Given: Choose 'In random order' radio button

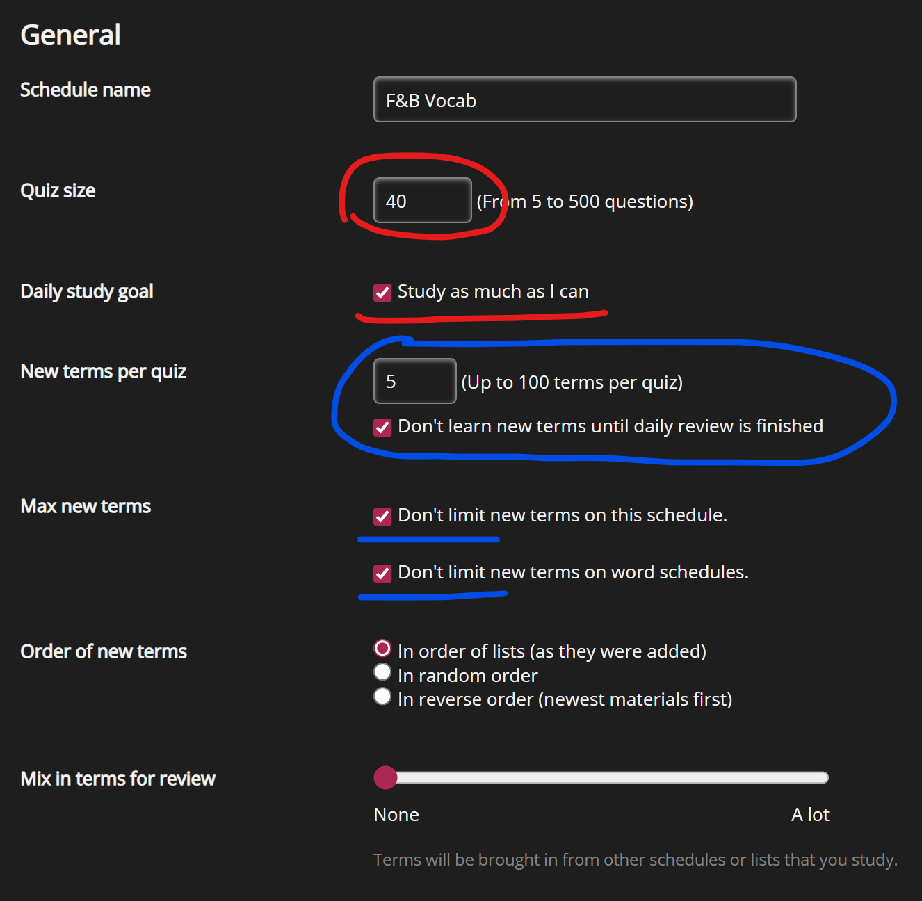Looking at the screenshot, I should [x=382, y=672].
